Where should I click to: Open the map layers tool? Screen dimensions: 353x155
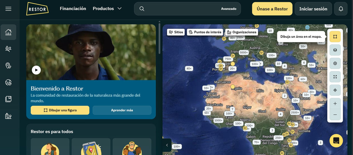pos(335,50)
